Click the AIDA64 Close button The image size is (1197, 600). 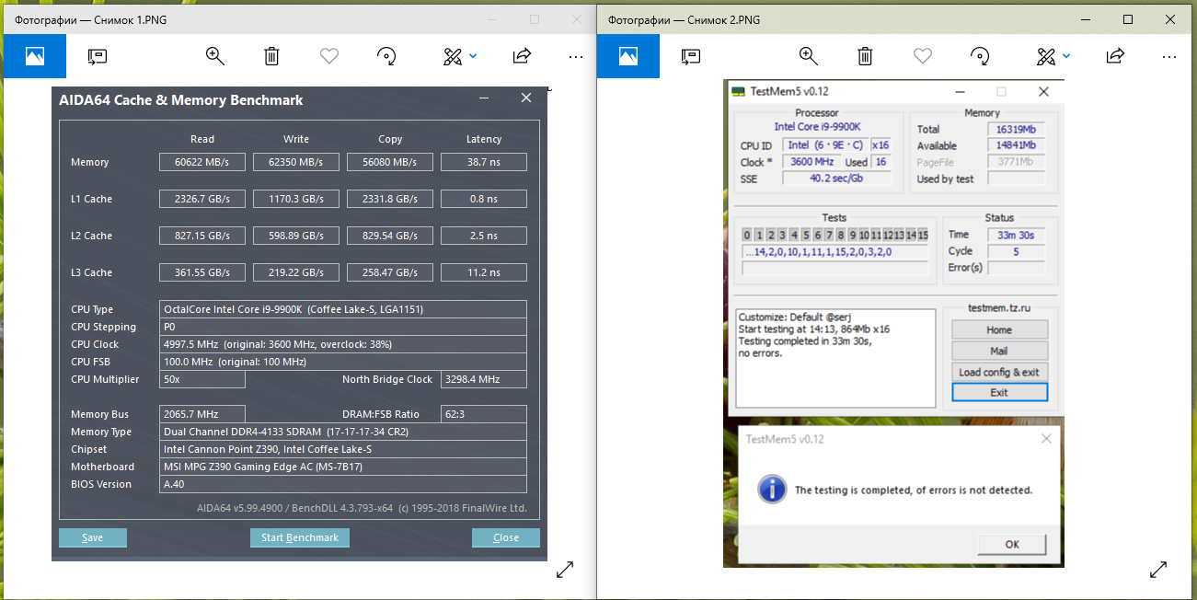pyautogui.click(x=506, y=537)
